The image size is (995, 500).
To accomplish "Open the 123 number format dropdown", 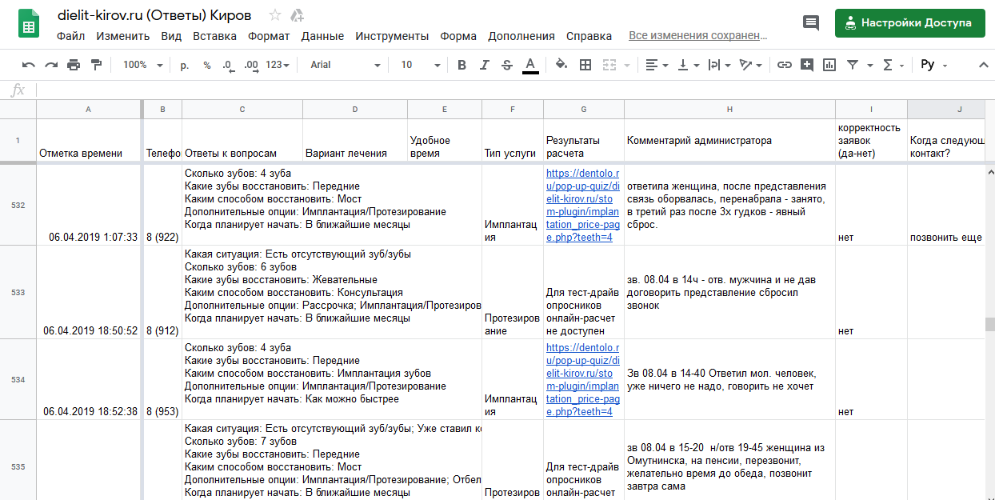I will coord(278,65).
